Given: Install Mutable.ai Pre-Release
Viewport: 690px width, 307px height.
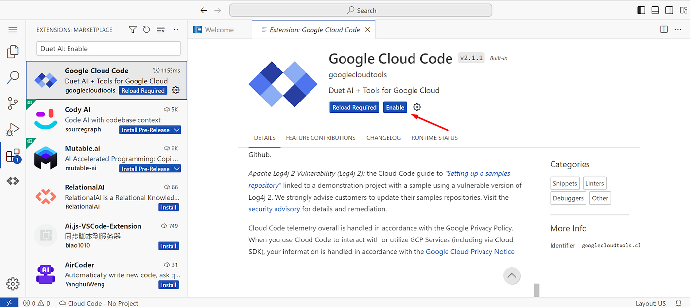Looking at the screenshot, I should [x=145, y=169].
